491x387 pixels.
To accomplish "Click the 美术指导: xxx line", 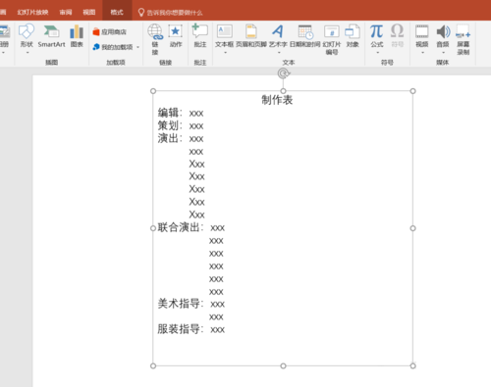I will [x=191, y=304].
